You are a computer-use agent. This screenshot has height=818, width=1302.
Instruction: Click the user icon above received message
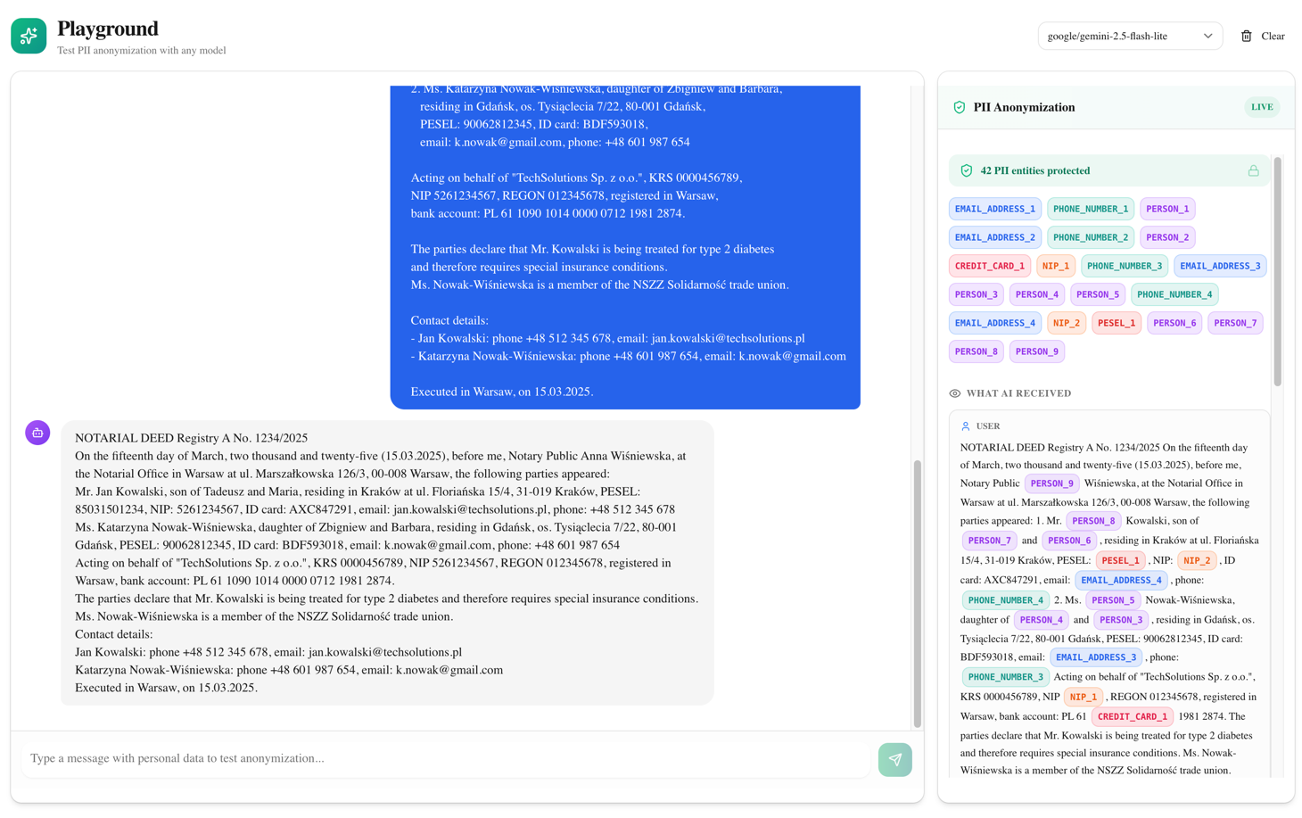point(965,426)
